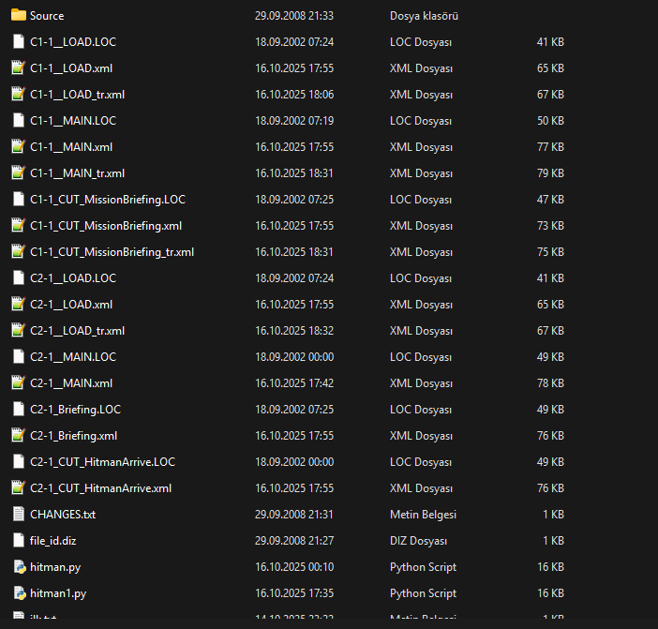
Task: Click file name C2-1__LOAD.LOC
Action: [x=73, y=278]
